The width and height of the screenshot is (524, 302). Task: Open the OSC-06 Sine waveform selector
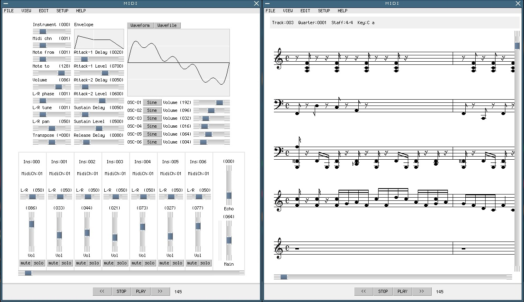click(x=152, y=142)
